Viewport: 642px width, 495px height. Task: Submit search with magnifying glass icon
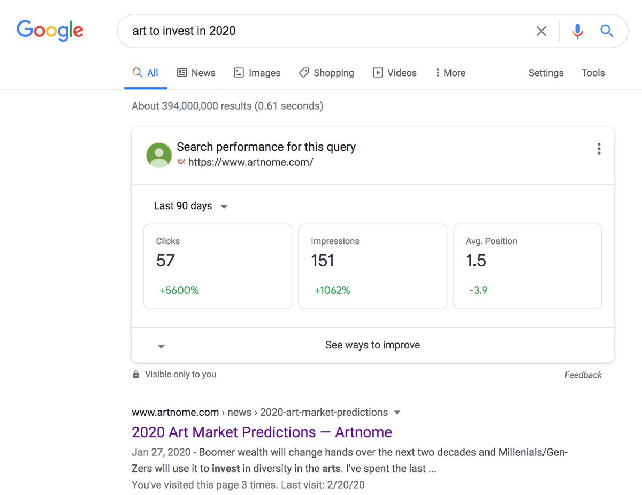[607, 31]
